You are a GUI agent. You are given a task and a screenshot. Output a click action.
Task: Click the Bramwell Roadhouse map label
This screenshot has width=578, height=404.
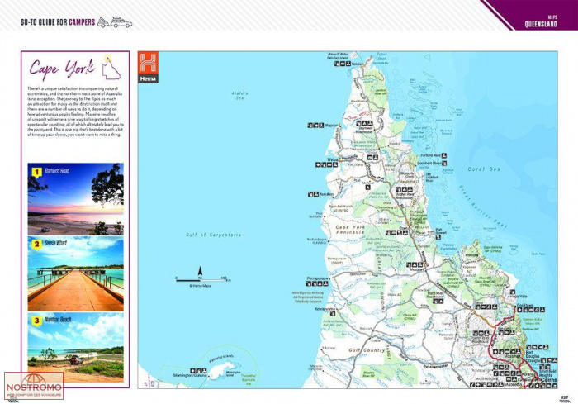pos(366,130)
